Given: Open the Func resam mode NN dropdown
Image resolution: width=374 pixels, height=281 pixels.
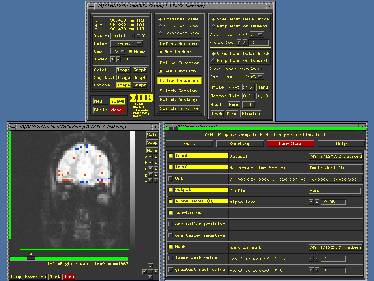Looking at the screenshot, I should click(257, 69).
